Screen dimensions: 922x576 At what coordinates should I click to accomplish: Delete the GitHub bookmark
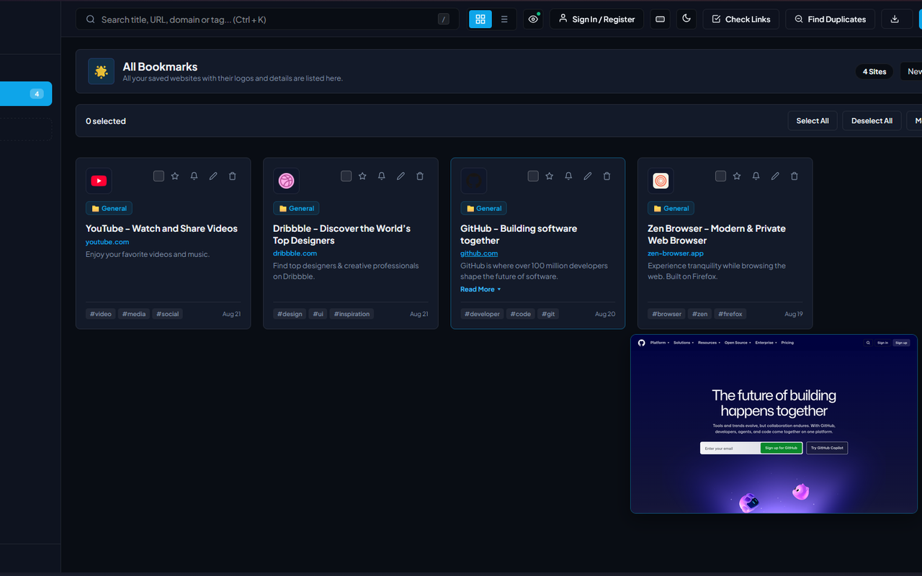tap(607, 176)
